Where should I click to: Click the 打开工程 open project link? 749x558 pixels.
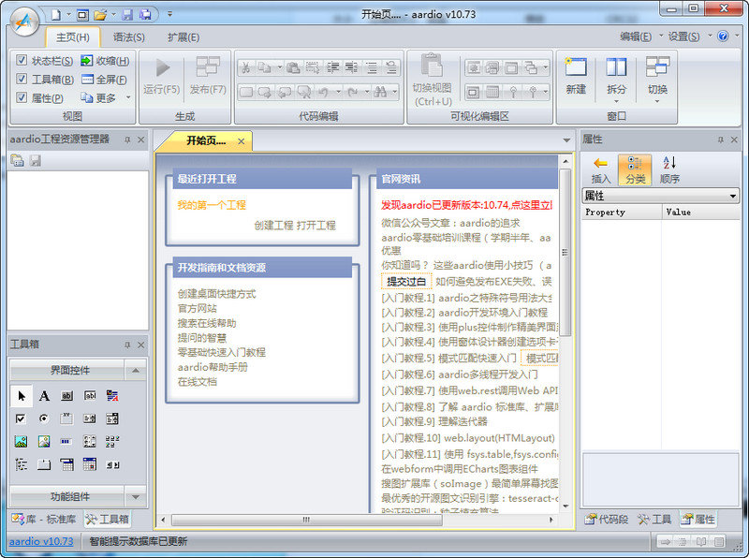point(316,225)
